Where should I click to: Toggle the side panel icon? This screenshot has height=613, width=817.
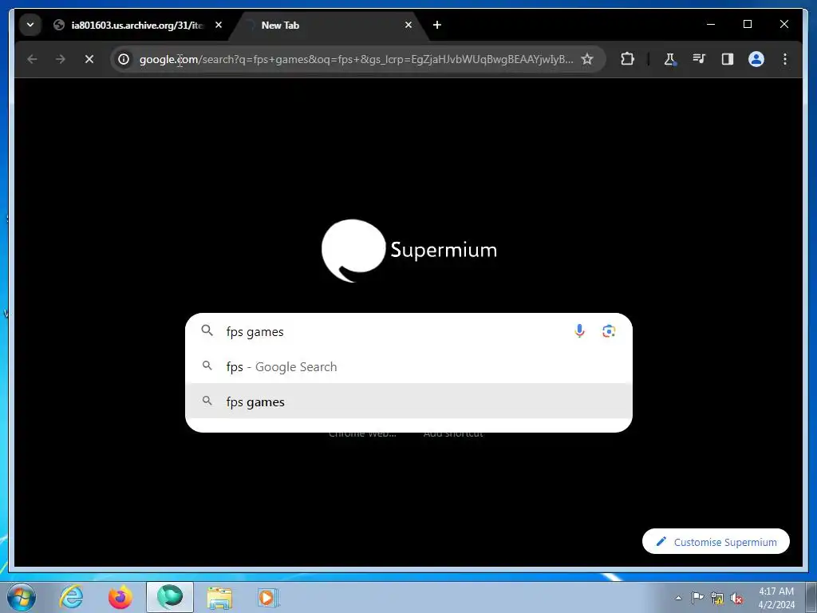pyautogui.click(x=728, y=59)
